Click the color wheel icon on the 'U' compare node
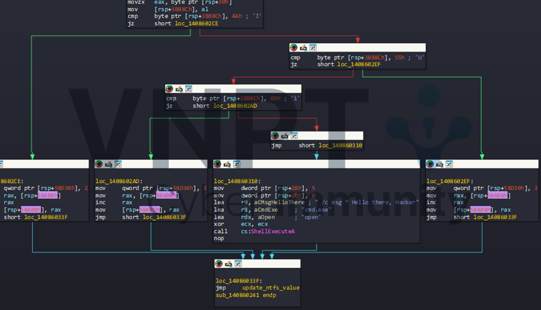Screen dimensions: 541x310 pyautogui.click(x=294, y=47)
